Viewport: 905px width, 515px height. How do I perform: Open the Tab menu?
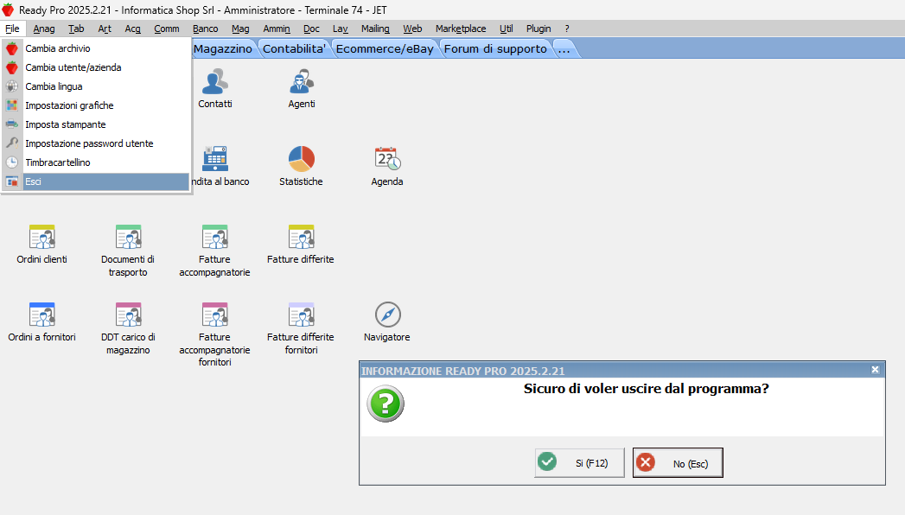(76, 29)
